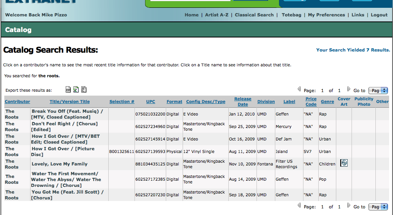The image size is (393, 215).
Task: Click bottom next page arrow
Action: click(349, 205)
